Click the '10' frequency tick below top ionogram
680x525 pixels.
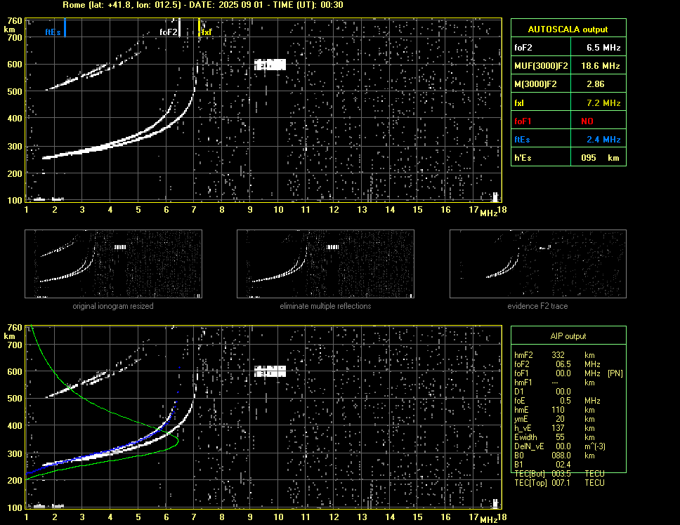pos(278,210)
